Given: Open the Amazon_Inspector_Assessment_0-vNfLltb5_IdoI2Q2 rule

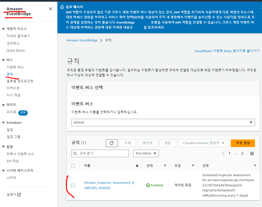Looking at the screenshot, I should pos(110,185).
